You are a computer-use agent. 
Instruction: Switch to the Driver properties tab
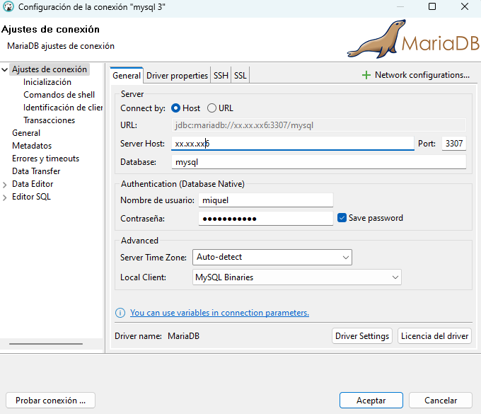[177, 76]
